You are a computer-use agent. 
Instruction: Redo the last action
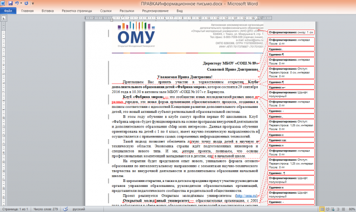click(x=26, y=3)
